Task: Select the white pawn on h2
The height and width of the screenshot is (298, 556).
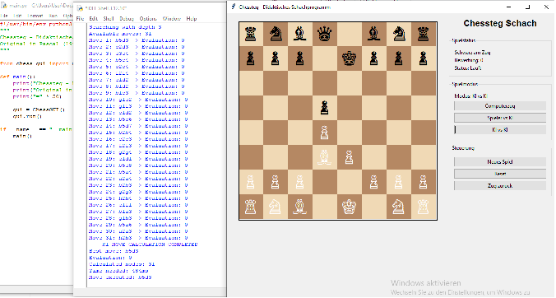Action: coord(423,182)
